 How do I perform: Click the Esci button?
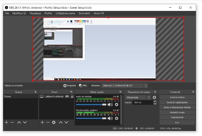177,122
